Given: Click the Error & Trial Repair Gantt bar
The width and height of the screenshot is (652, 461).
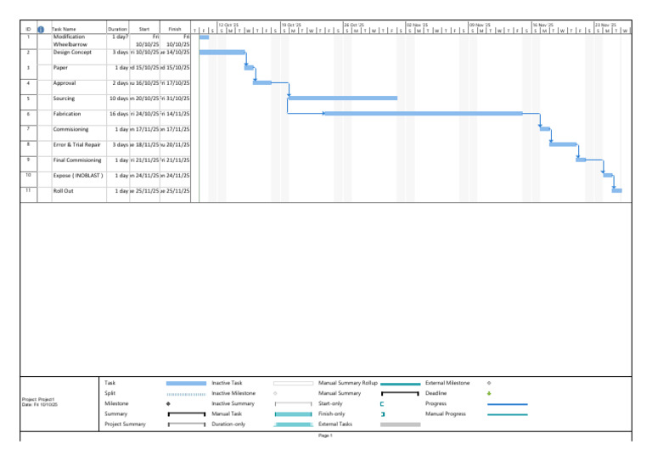Looking at the screenshot, I should (x=563, y=144).
